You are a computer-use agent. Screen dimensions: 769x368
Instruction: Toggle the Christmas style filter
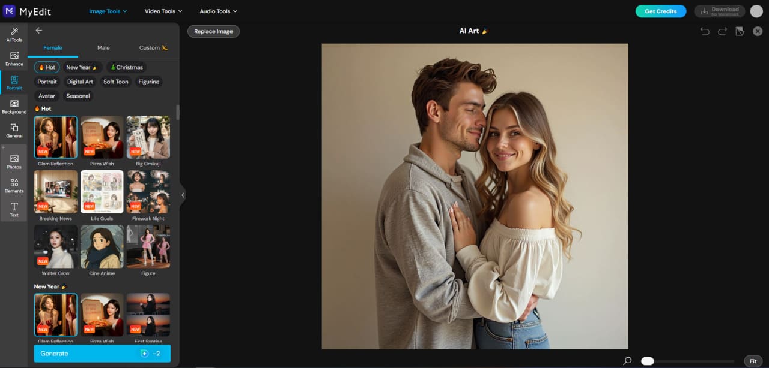126,67
